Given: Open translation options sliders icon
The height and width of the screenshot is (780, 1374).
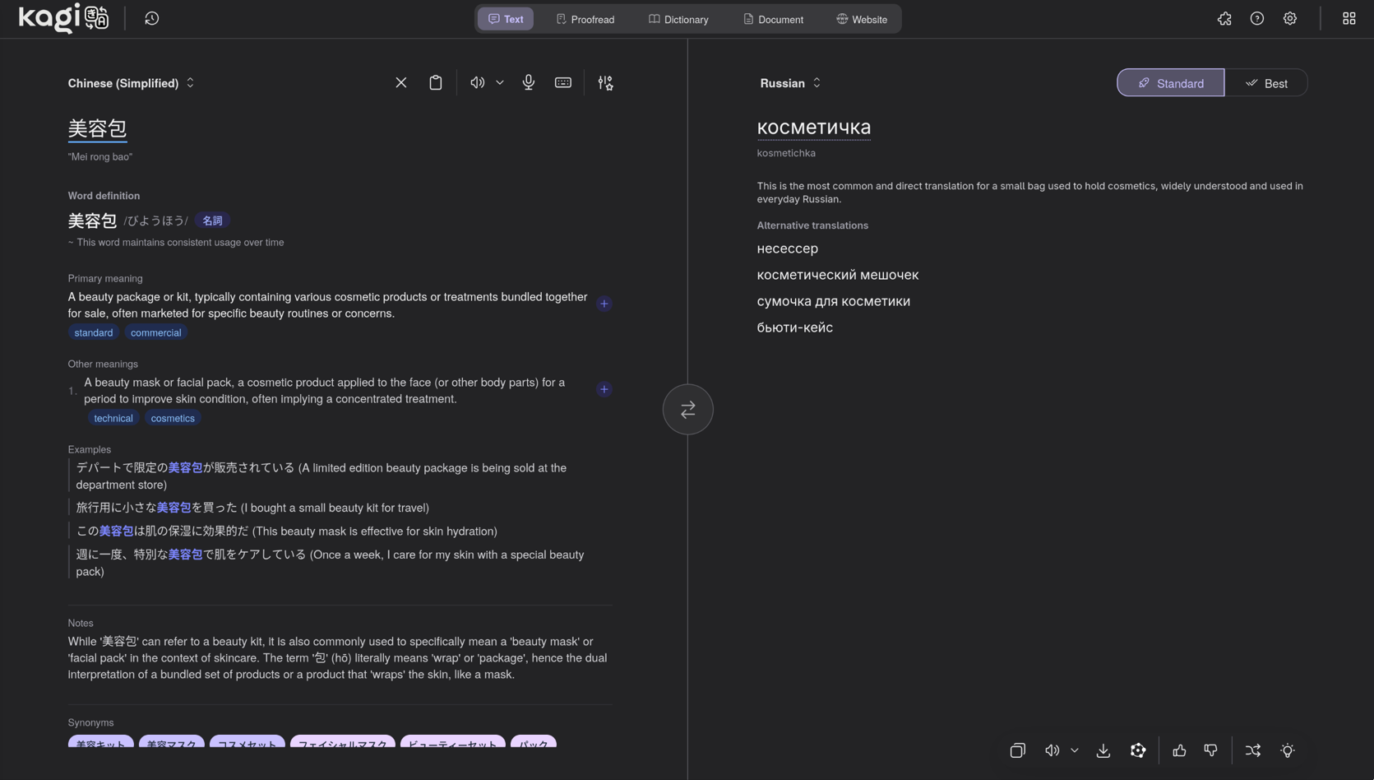Looking at the screenshot, I should point(605,83).
